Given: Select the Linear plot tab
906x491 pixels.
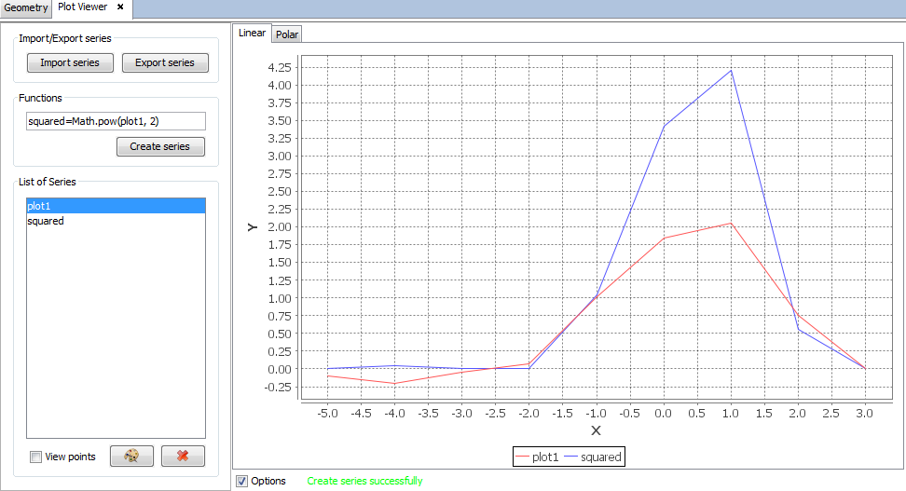Looking at the screenshot, I should [x=253, y=34].
